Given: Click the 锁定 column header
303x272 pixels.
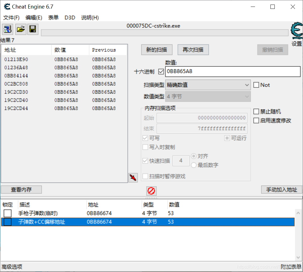Looking at the screenshot, I should click(x=9, y=205).
